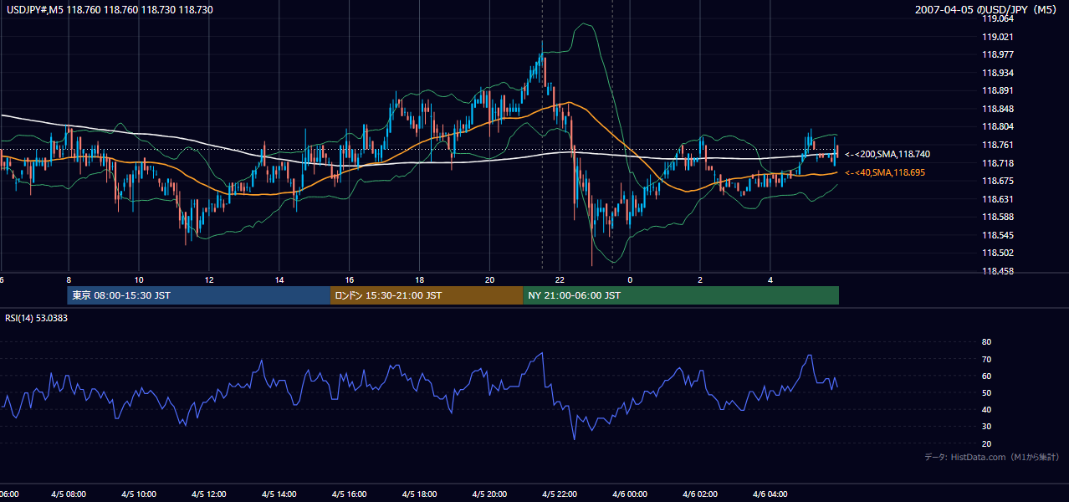Screen dimensions: 1069x502
Task: Click price axis value 118.631
Action: (x=998, y=199)
